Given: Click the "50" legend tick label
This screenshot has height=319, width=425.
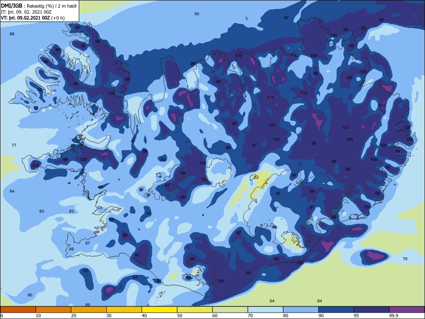Looking at the screenshot, I should click(180, 316).
